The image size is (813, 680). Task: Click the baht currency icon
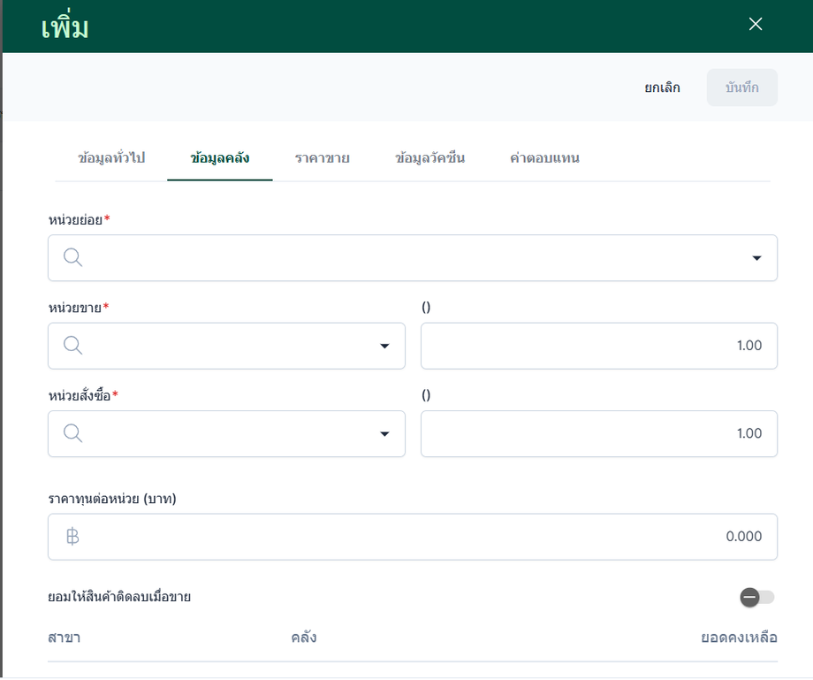[x=72, y=537]
